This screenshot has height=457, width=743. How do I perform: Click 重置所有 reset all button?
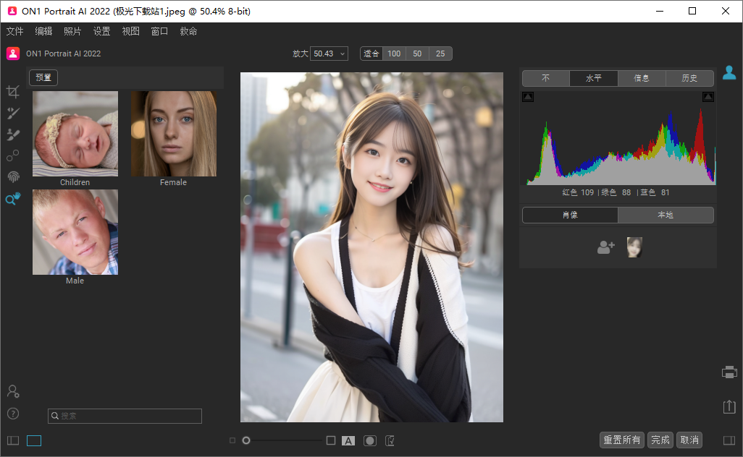(621, 440)
